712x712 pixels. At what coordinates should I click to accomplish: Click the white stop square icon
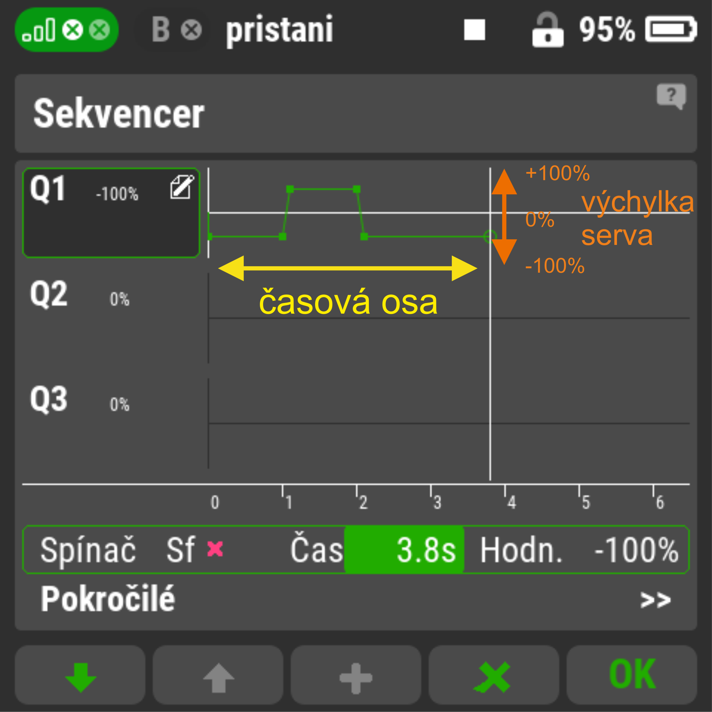click(x=474, y=30)
